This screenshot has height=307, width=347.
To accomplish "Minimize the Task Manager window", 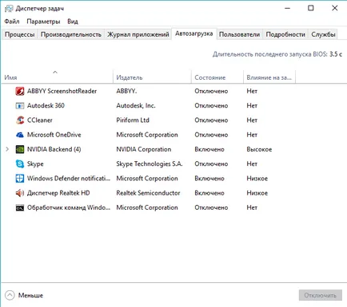I will pyautogui.click(x=287, y=8).
